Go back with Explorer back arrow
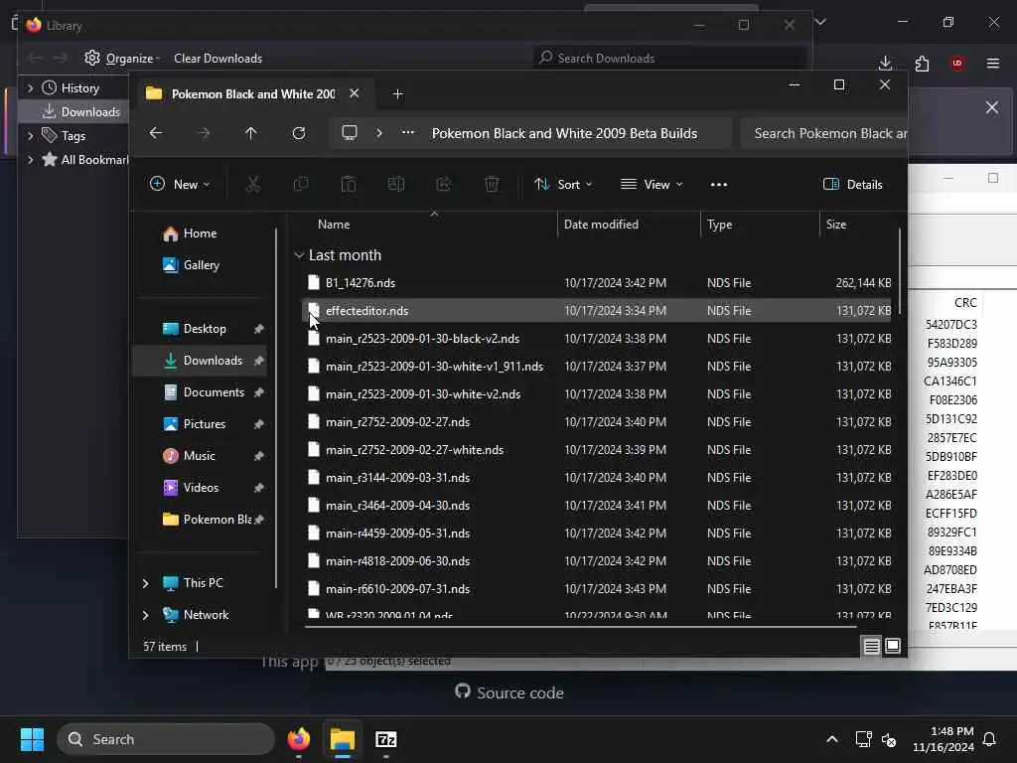Image resolution: width=1017 pixels, height=763 pixels. coord(156,133)
